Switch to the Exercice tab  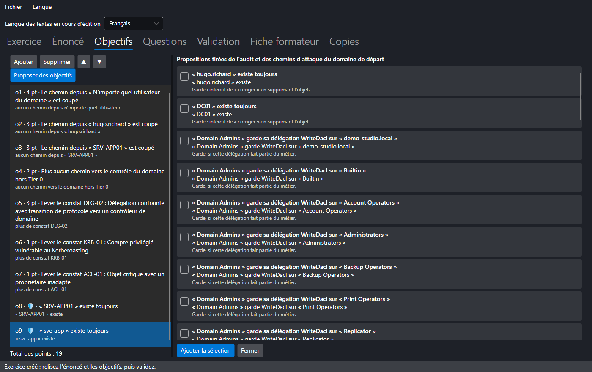24,41
